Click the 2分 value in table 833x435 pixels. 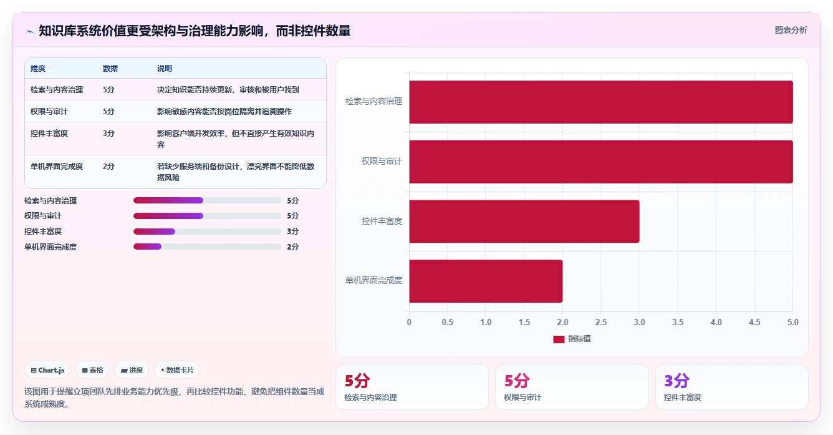108,167
